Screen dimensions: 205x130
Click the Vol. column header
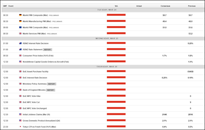(117, 6)
